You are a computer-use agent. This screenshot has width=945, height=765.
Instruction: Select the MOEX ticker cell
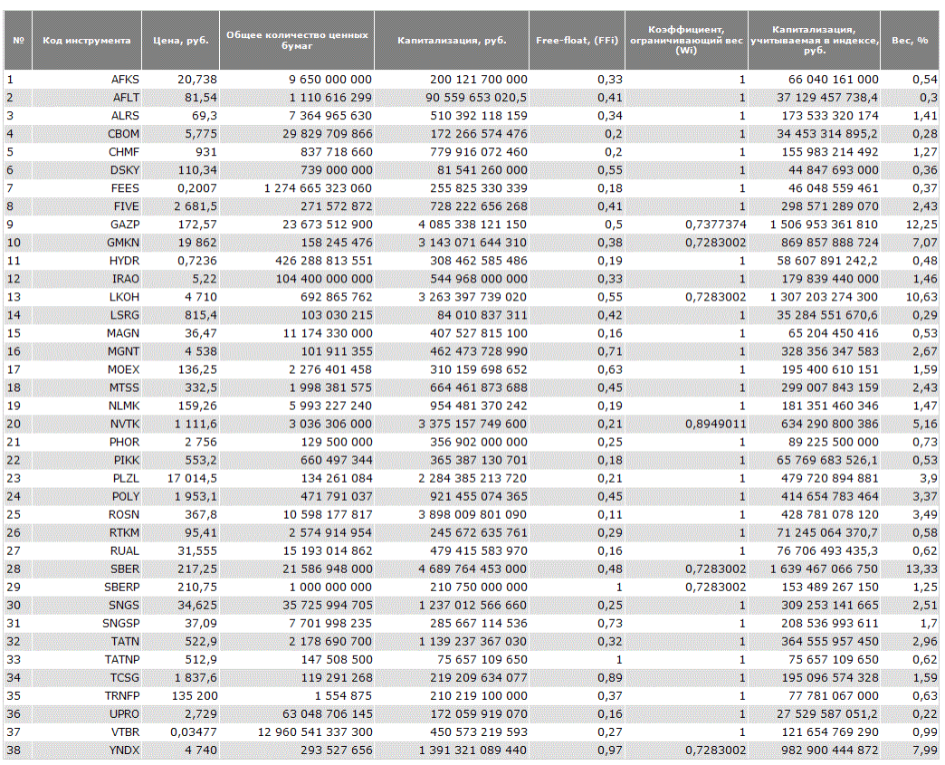tap(87, 369)
